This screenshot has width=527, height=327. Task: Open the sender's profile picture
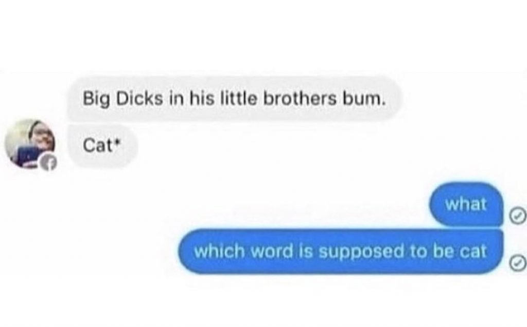(30, 144)
